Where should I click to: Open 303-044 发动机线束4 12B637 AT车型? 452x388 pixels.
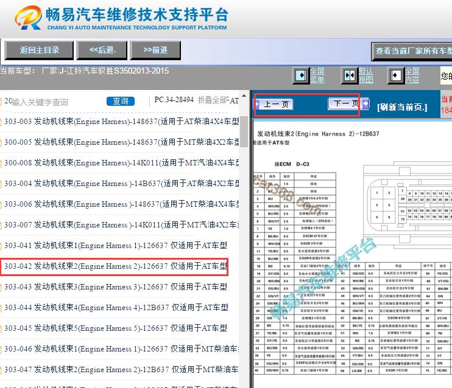pyautogui.click(x=116, y=308)
